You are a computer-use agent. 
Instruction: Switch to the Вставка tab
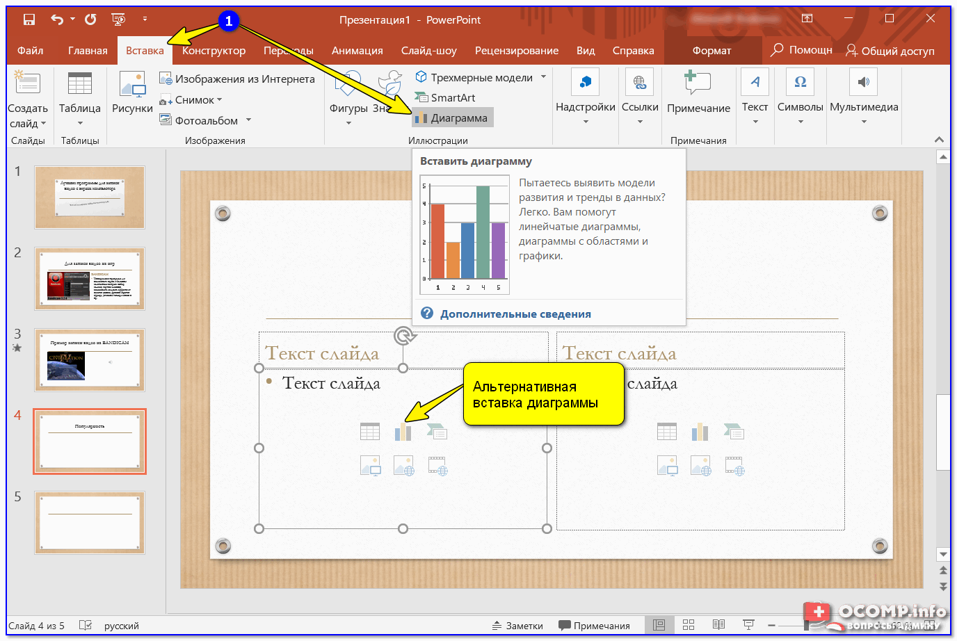(x=145, y=50)
